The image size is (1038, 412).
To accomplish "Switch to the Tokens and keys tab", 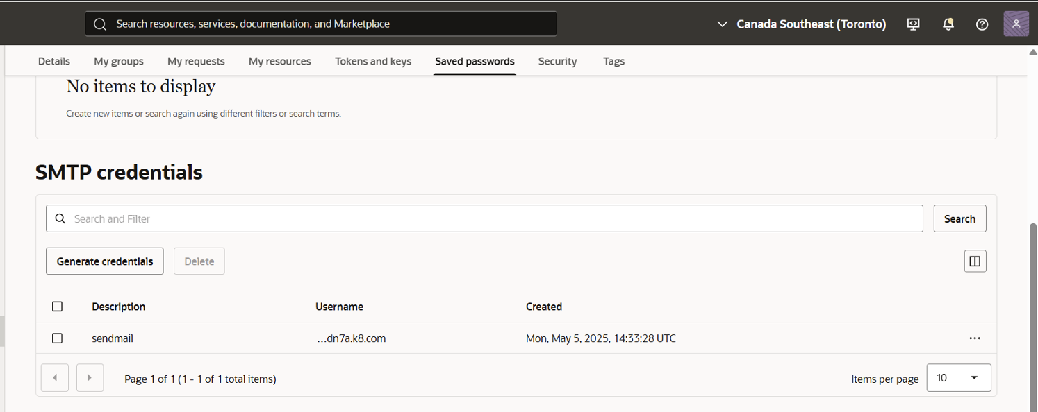I will [372, 61].
